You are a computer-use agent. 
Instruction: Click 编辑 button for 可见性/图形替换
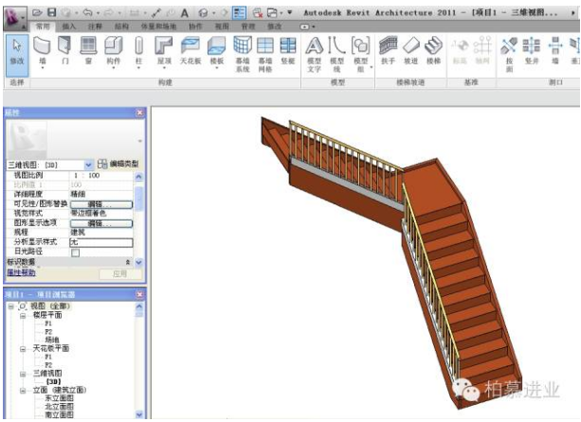(101, 204)
